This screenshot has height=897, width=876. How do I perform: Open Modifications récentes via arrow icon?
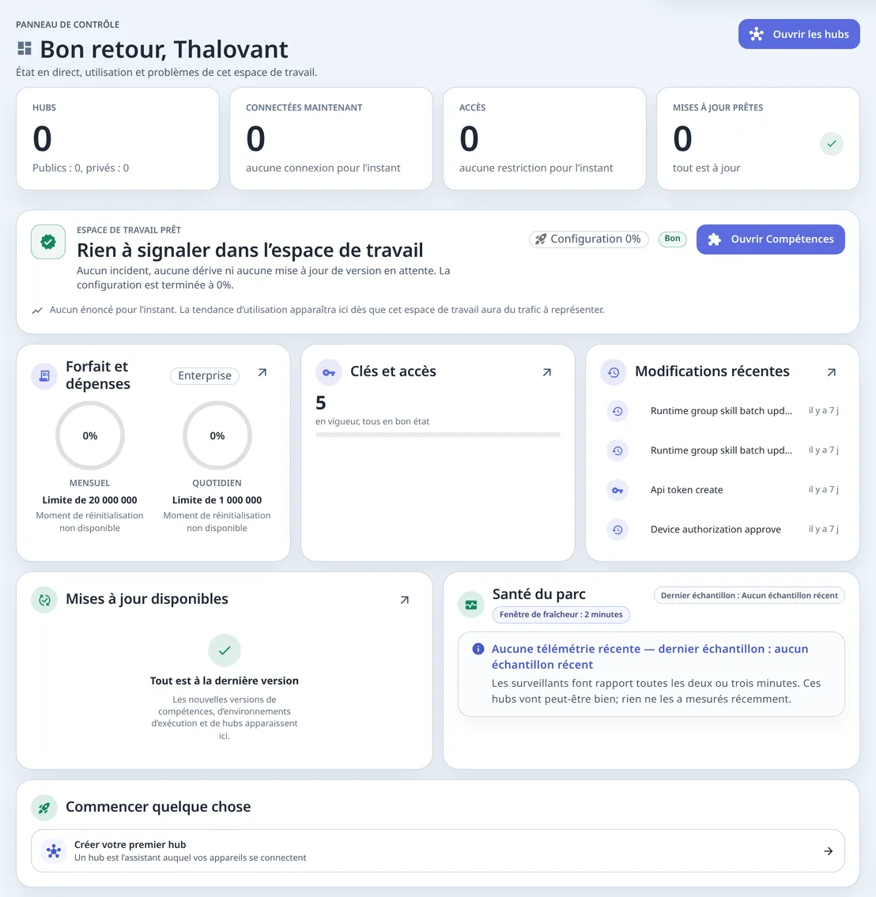click(832, 372)
